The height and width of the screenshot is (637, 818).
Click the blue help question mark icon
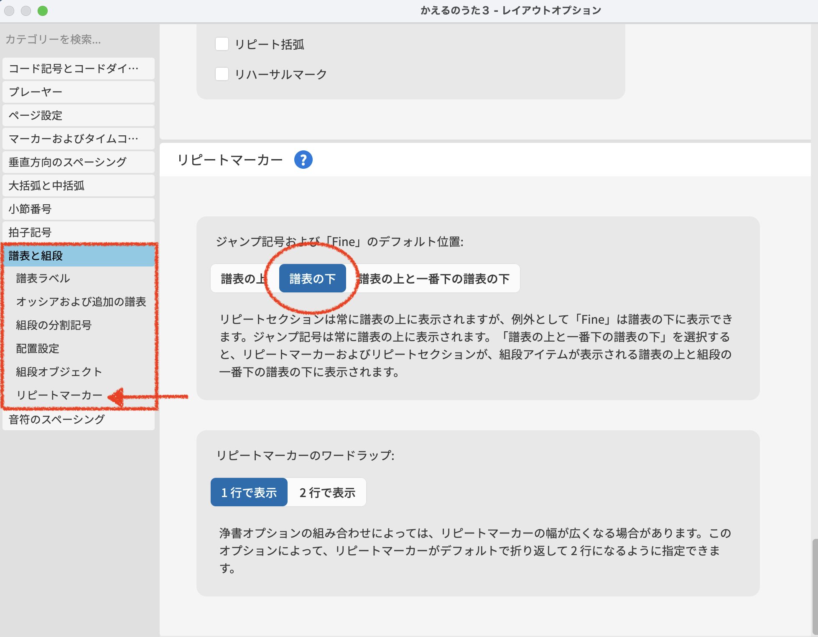tap(303, 160)
